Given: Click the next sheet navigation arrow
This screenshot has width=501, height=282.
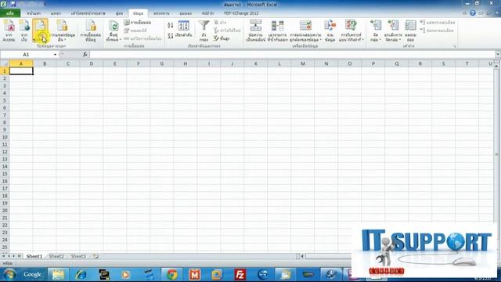Looking at the screenshot, I should point(14,256).
